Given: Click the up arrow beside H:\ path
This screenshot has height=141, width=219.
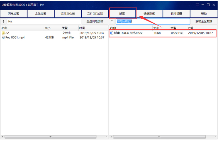Looking at the screenshot, I should tap(3, 21).
